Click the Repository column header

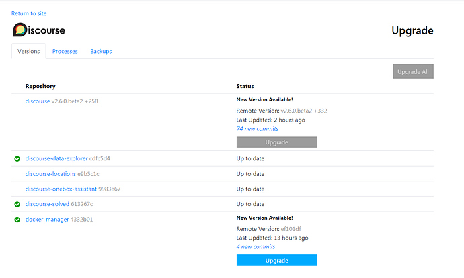point(40,86)
